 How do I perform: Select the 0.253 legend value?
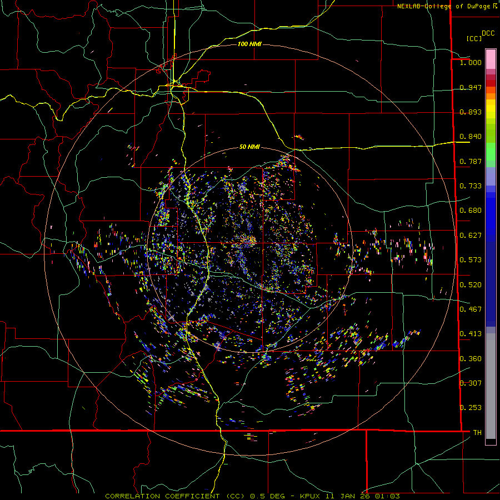tap(471, 408)
